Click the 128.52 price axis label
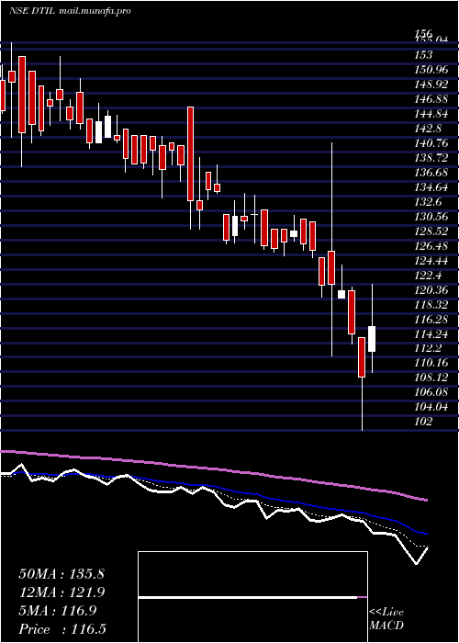459x643 pixels. 431,231
